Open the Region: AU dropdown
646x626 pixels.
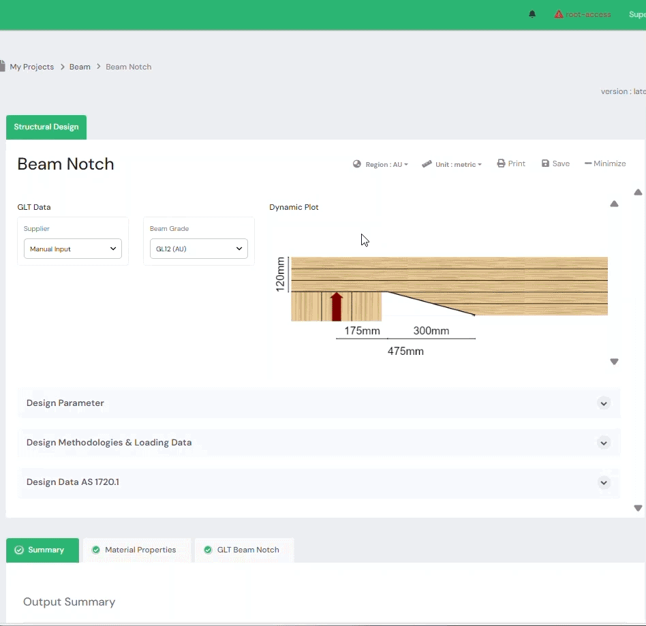click(380, 164)
